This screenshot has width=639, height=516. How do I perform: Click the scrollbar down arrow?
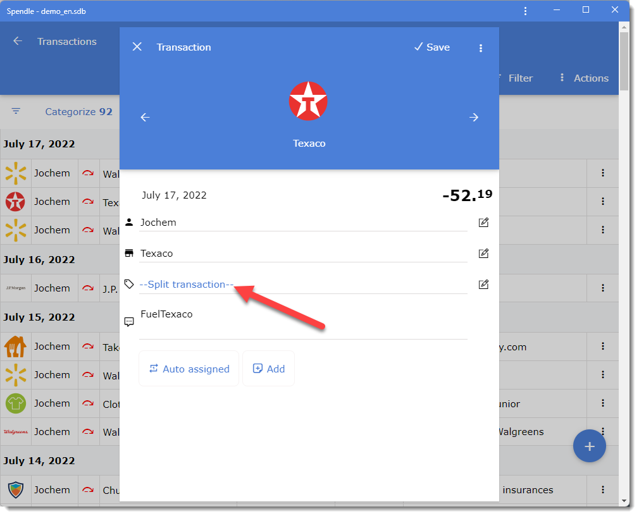coord(624,501)
